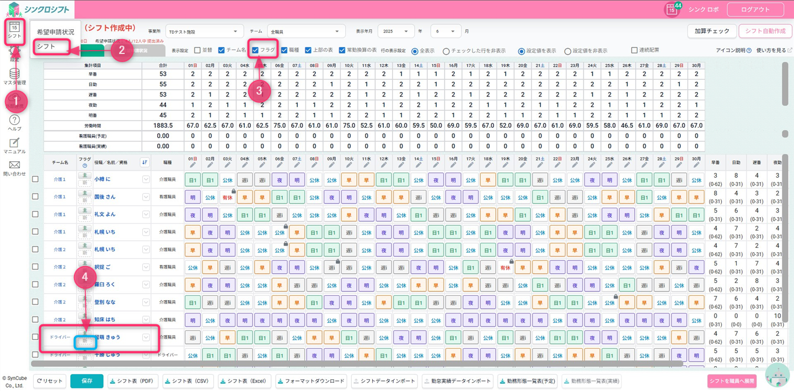Expand the chevron next to 登別 なな
Image resolution: width=794 pixels, height=391 pixels.
point(146,302)
